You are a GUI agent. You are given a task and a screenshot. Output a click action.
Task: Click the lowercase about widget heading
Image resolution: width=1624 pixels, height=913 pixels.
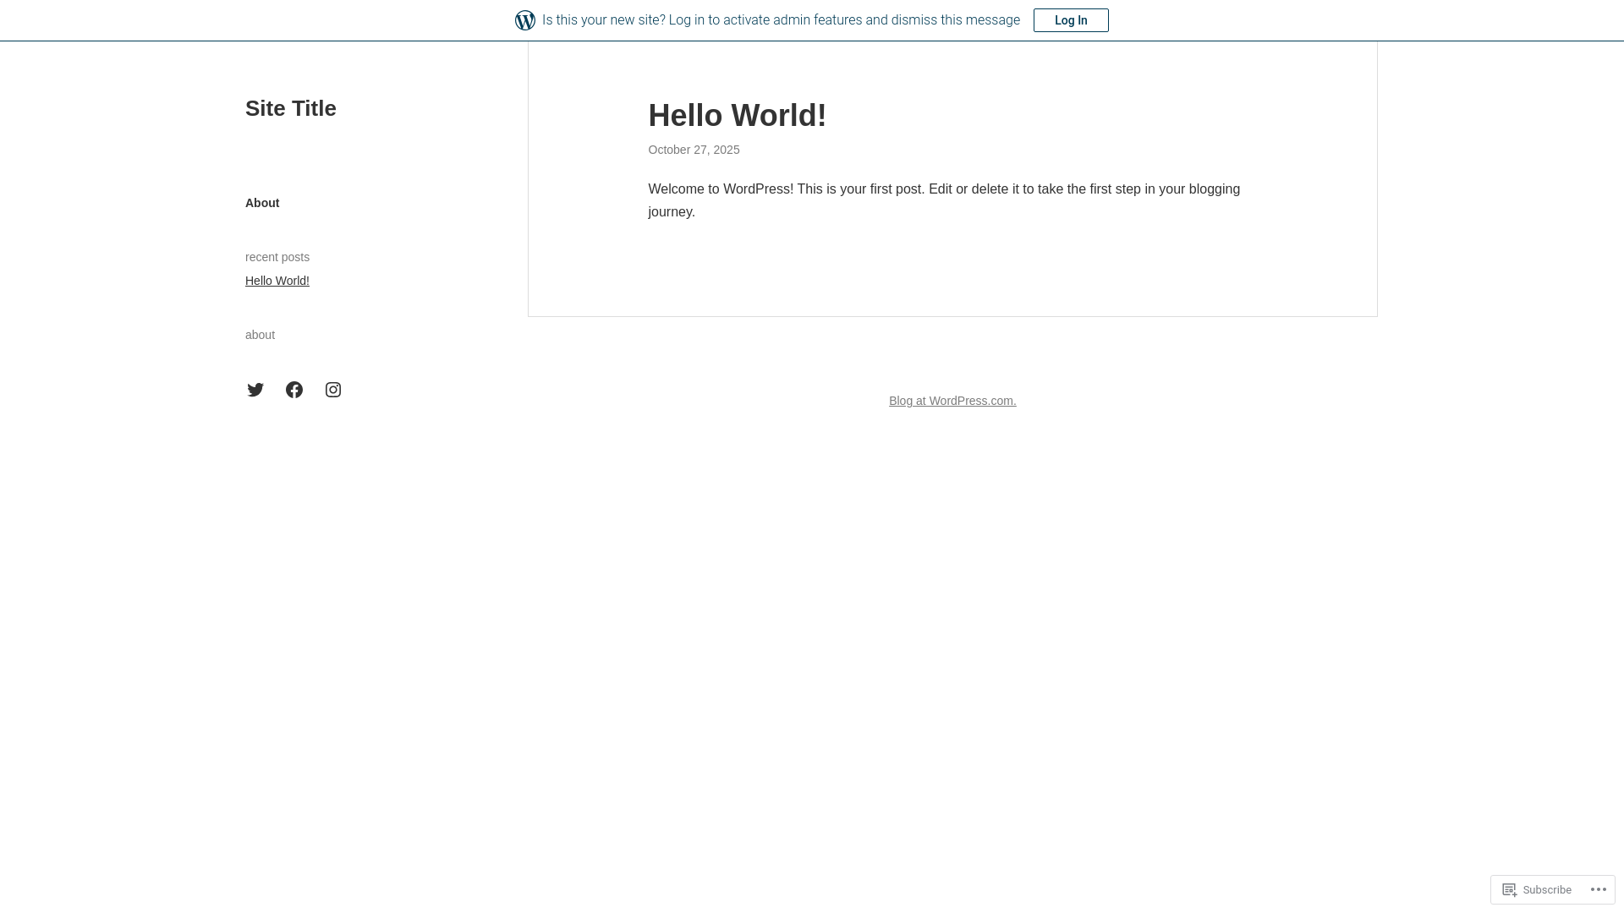[260, 335]
